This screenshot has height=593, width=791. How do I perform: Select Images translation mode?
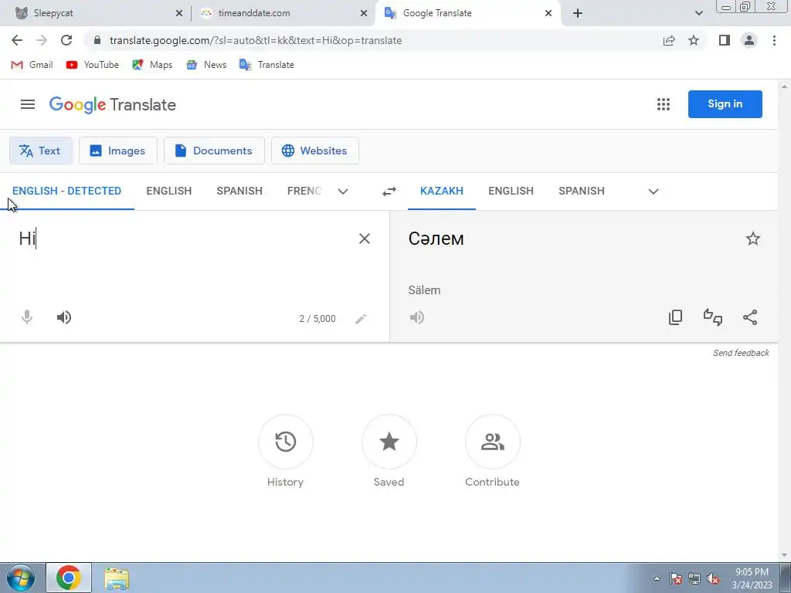118,151
